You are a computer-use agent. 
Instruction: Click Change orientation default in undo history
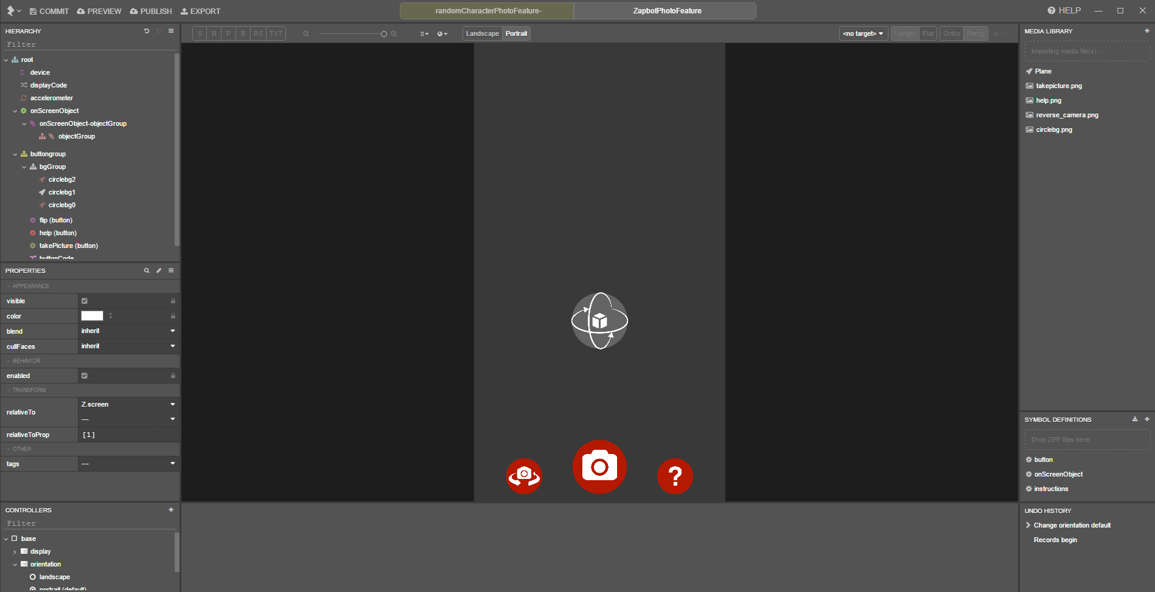(1072, 525)
